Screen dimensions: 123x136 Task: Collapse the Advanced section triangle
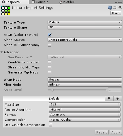pos(2,52)
